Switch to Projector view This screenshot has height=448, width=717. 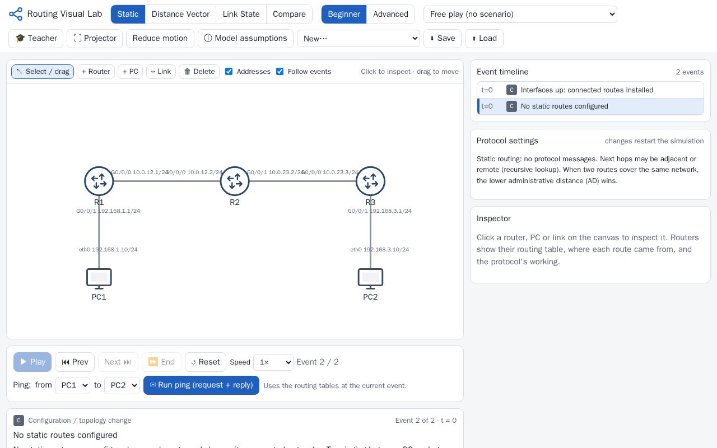95,39
